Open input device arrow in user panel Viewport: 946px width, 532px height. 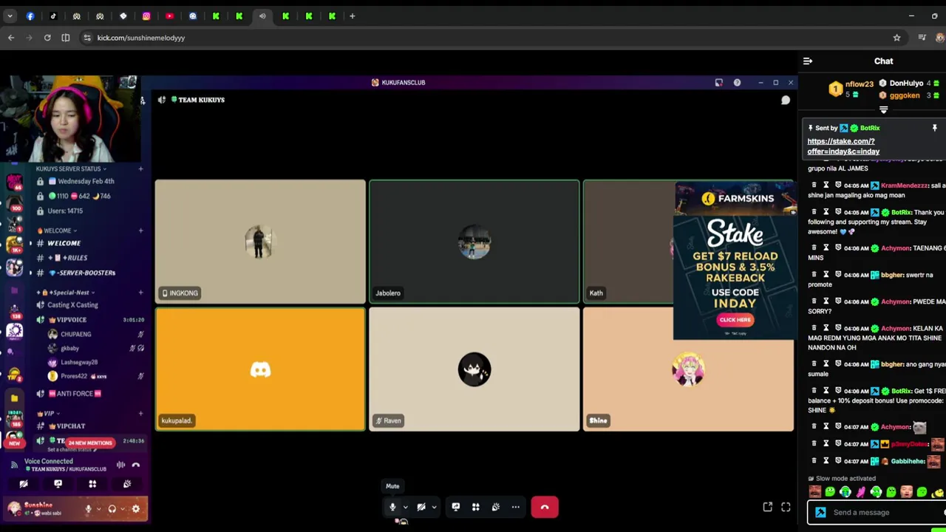(x=98, y=509)
